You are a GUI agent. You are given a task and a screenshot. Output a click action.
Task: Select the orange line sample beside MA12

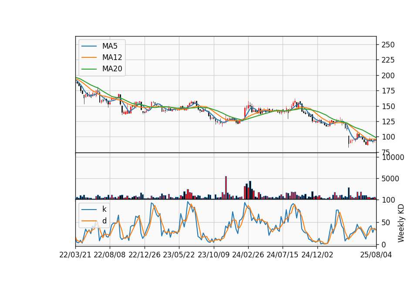click(89, 57)
